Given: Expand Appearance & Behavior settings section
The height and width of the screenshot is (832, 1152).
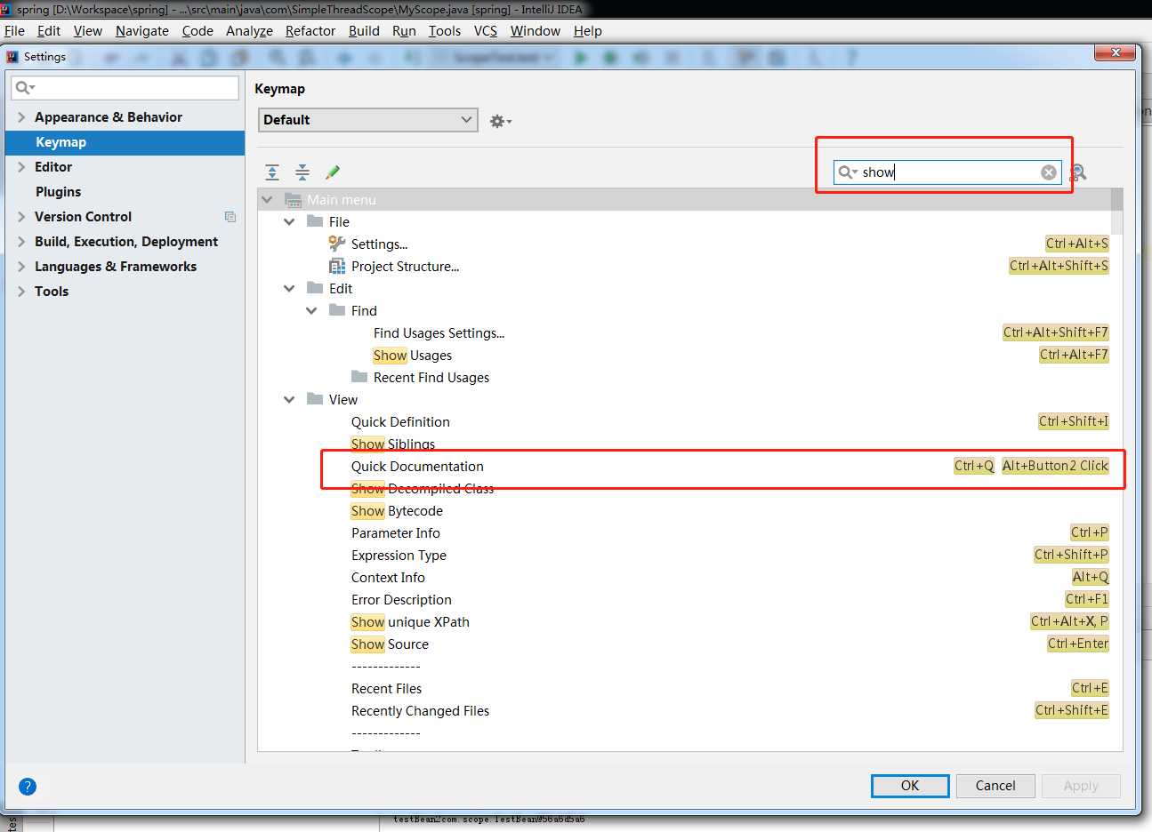Looking at the screenshot, I should (21, 117).
